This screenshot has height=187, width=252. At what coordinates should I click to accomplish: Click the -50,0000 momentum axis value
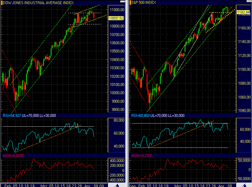click(x=244, y=178)
